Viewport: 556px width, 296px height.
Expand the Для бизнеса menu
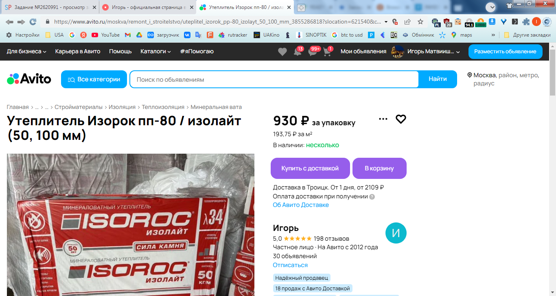click(x=26, y=51)
